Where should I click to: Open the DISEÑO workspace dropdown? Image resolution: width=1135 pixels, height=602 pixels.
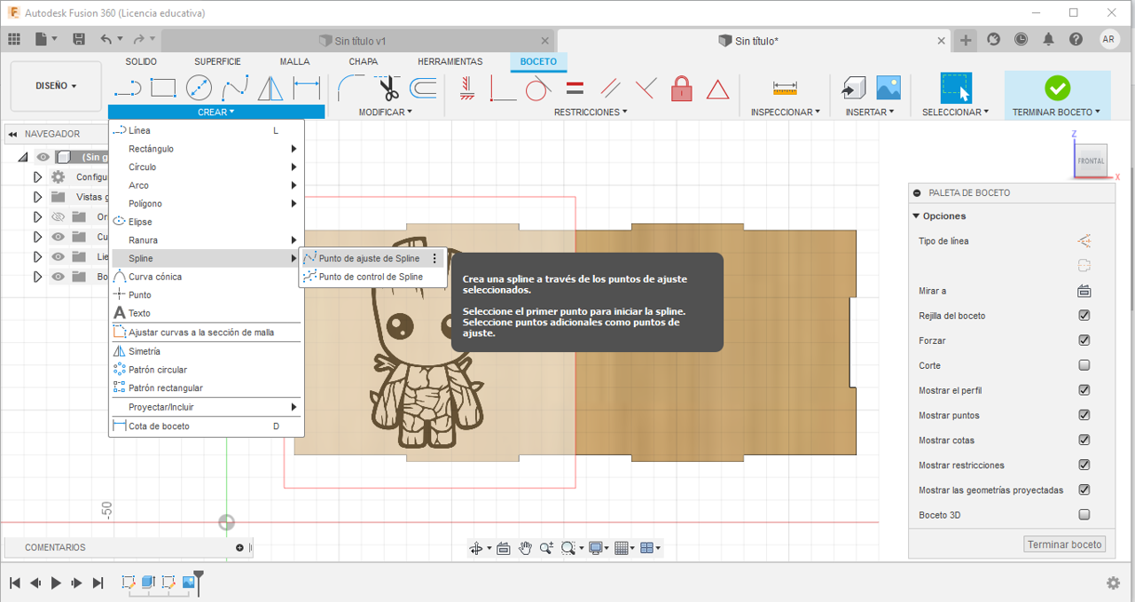pyautogui.click(x=56, y=86)
